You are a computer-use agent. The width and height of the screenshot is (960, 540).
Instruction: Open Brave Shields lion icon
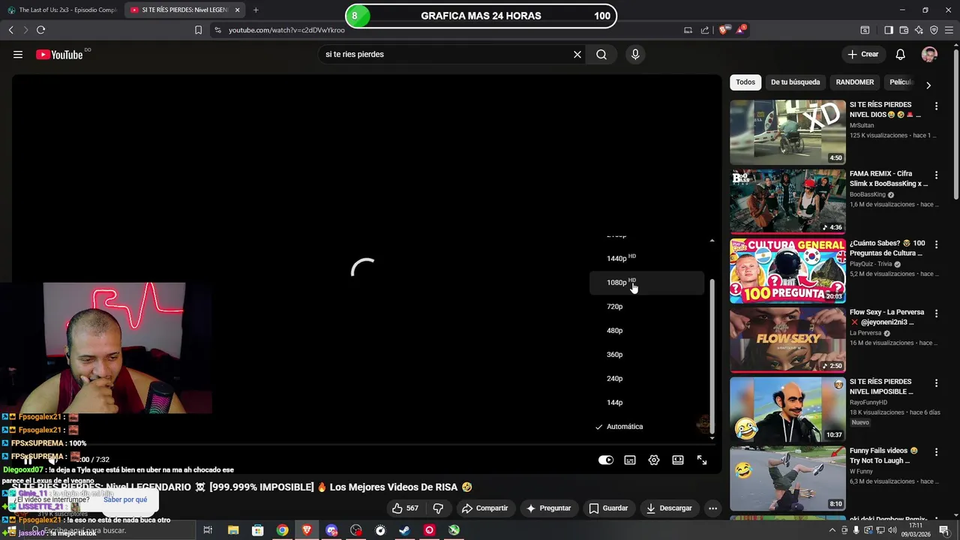[723, 30]
